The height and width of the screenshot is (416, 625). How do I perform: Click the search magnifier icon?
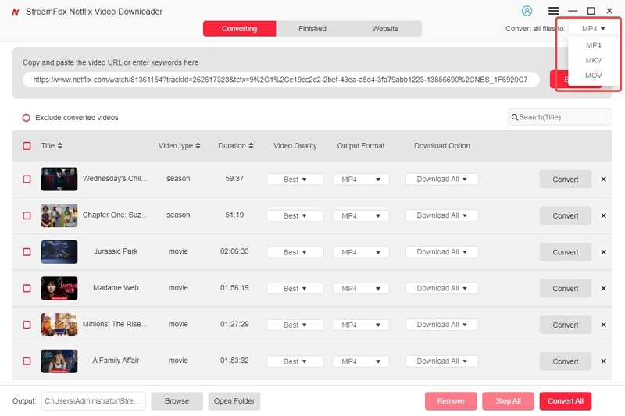tap(515, 117)
